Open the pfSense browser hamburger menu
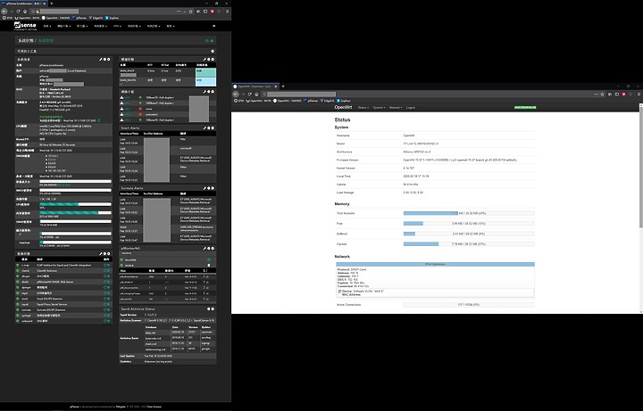This screenshot has width=643, height=411. coord(227,12)
